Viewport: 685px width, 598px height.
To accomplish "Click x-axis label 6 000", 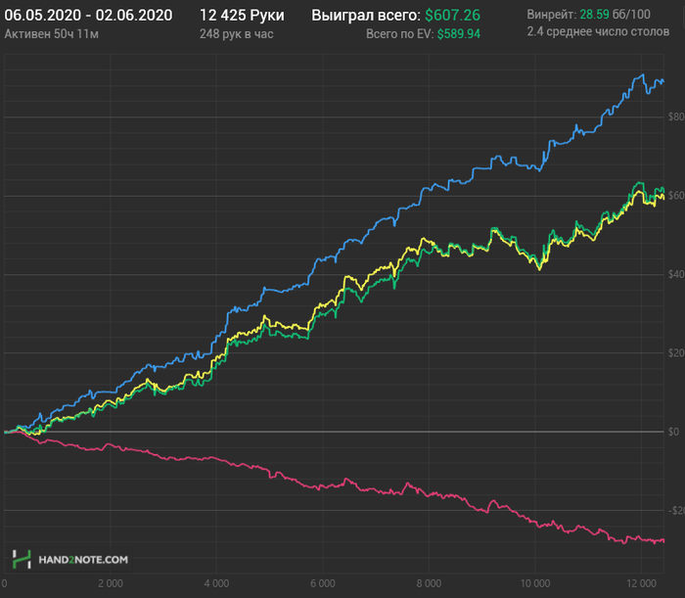I will [x=323, y=583].
